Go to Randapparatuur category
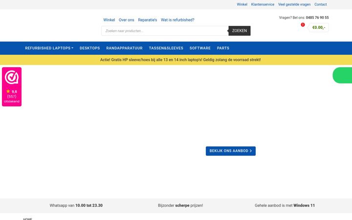The height and width of the screenshot is (220, 352). point(124,48)
